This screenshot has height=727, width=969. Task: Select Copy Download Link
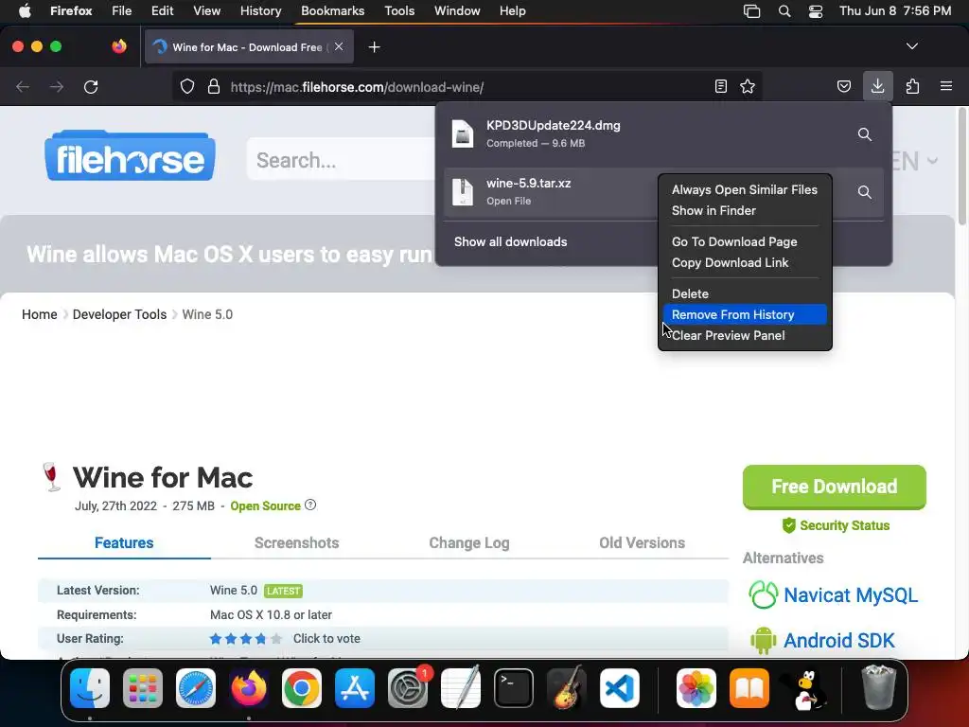(745, 263)
